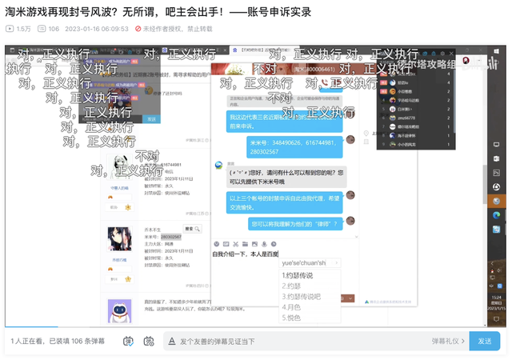In the video, click the Windows Start icon
Image resolution: width=512 pixels, height=360 pixels.
point(496,51)
